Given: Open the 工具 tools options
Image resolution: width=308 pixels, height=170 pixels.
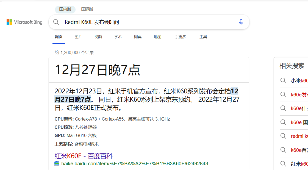Looking at the screenshot, I should pos(203,37).
